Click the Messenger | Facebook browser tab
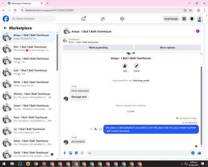This screenshot has width=208, height=167. point(25,3)
